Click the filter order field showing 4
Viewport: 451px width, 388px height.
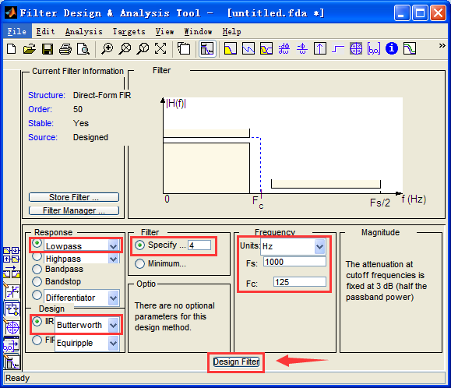pyautogui.click(x=199, y=245)
